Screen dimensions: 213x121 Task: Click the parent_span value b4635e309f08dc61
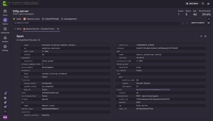point(50,109)
